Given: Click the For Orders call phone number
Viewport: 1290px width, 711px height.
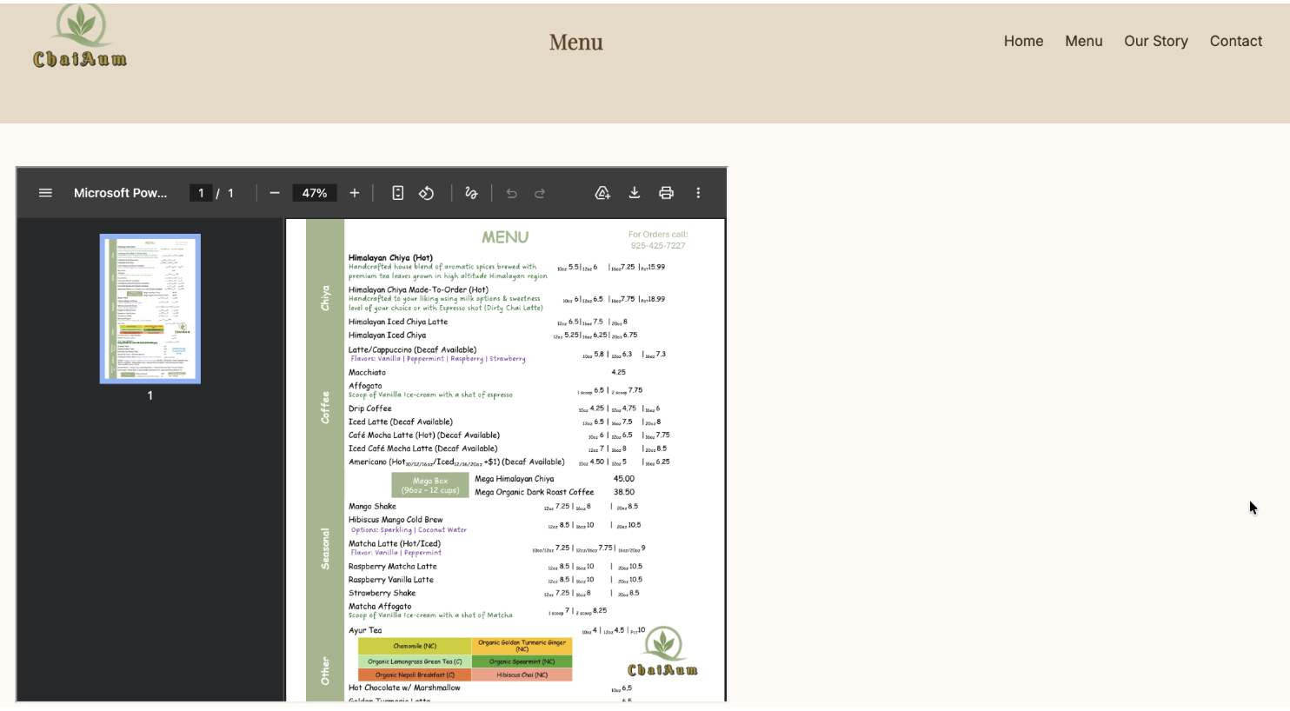Looking at the screenshot, I should 658,246.
